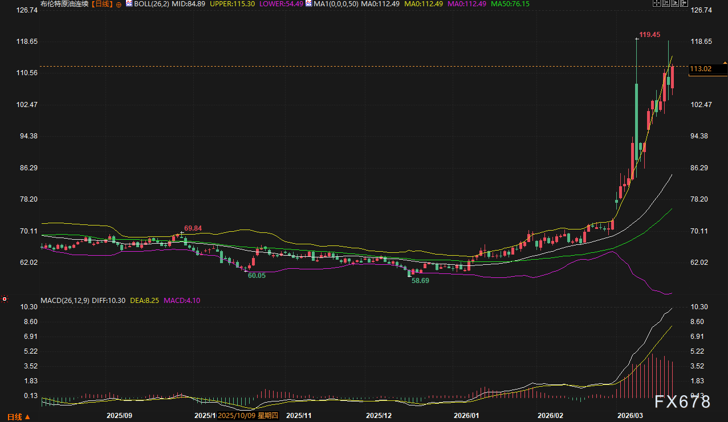
Task: Click the BOLL indicator chart icon
Action: 129,3
